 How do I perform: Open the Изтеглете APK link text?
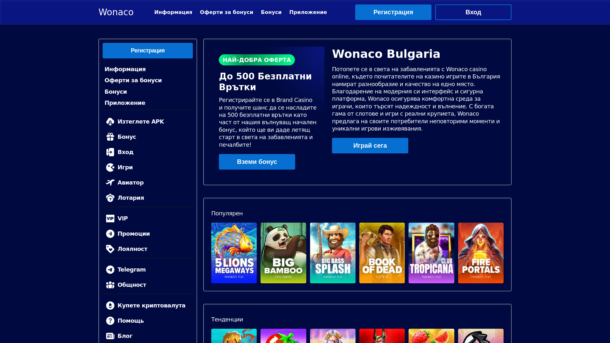141,122
